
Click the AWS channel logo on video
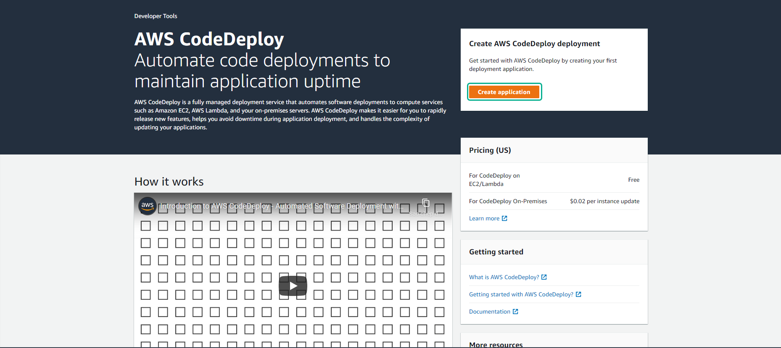click(x=148, y=206)
